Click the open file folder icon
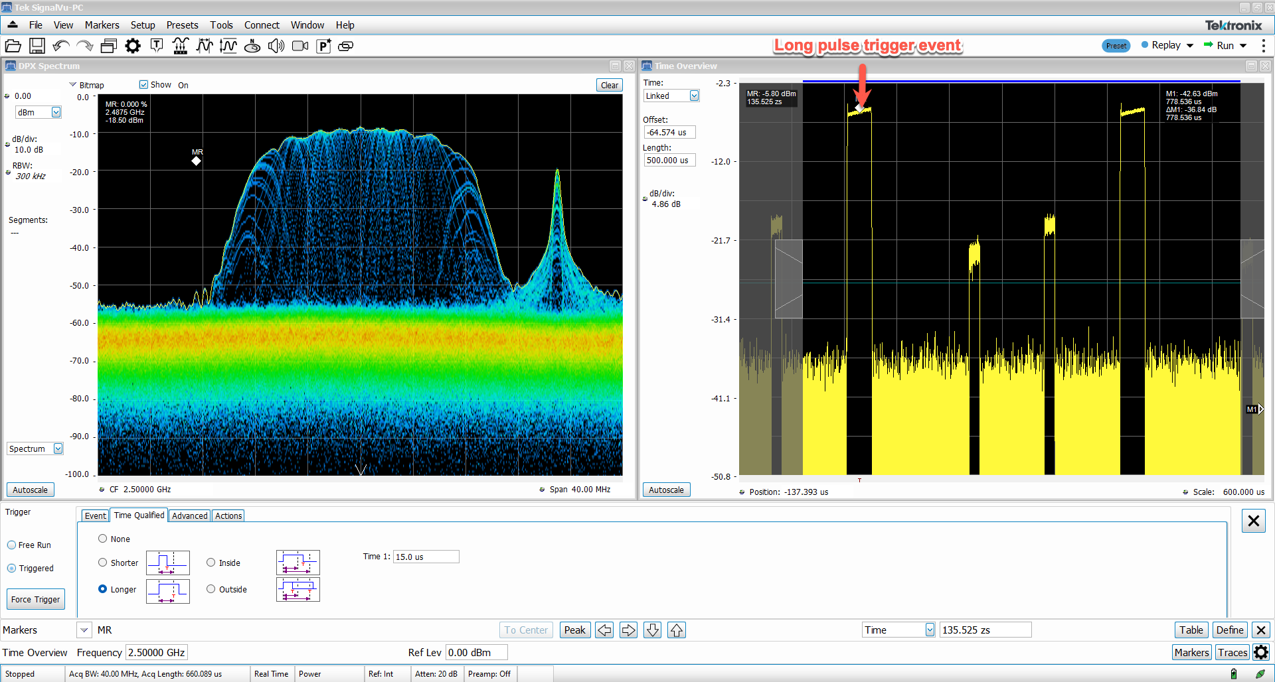This screenshot has height=682, width=1275. pos(13,46)
